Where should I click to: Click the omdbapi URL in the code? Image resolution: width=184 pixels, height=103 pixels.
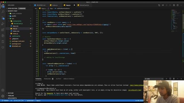[x=88, y=25]
